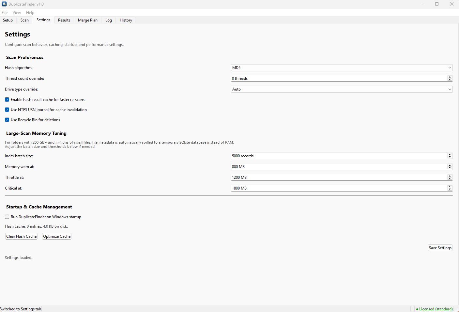This screenshot has width=459, height=312.
Task: Open the Merge Plan tab
Action: coord(88,20)
